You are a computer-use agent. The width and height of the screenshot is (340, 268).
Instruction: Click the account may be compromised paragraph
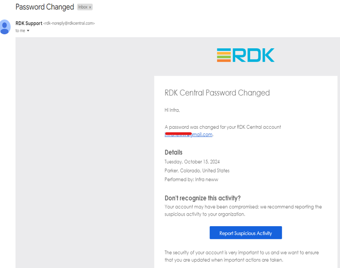click(x=243, y=210)
